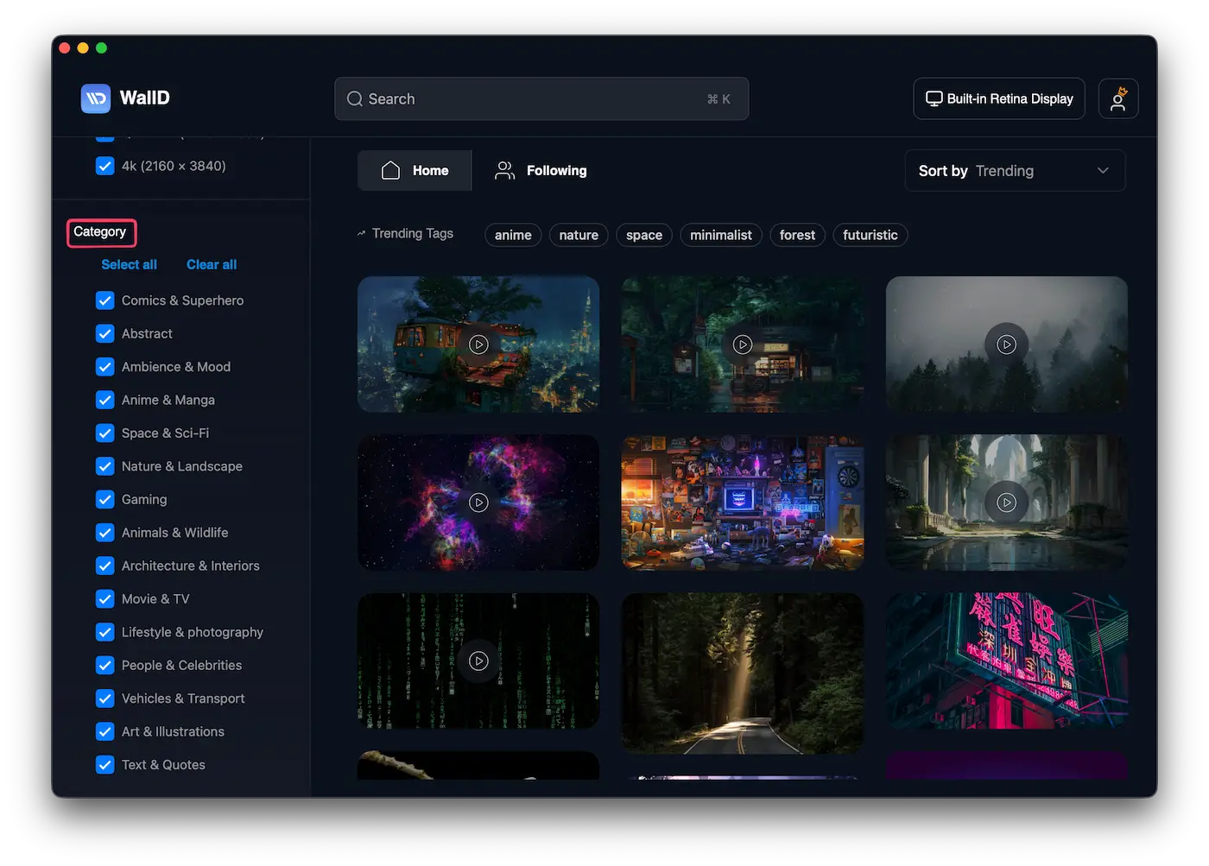Open the sunlit forest road wallpaper thumbnail

click(742, 673)
